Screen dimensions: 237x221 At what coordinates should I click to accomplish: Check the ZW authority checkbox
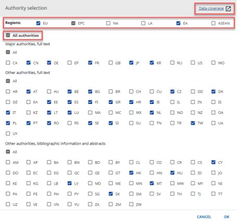[131, 204]
